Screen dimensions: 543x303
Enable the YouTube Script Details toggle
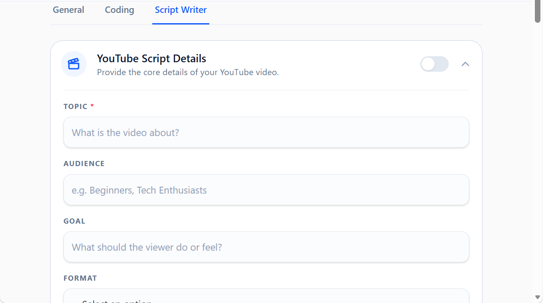434,64
